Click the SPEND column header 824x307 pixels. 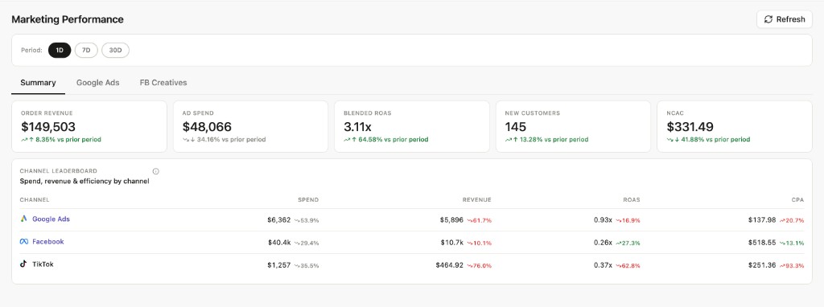[x=308, y=200]
